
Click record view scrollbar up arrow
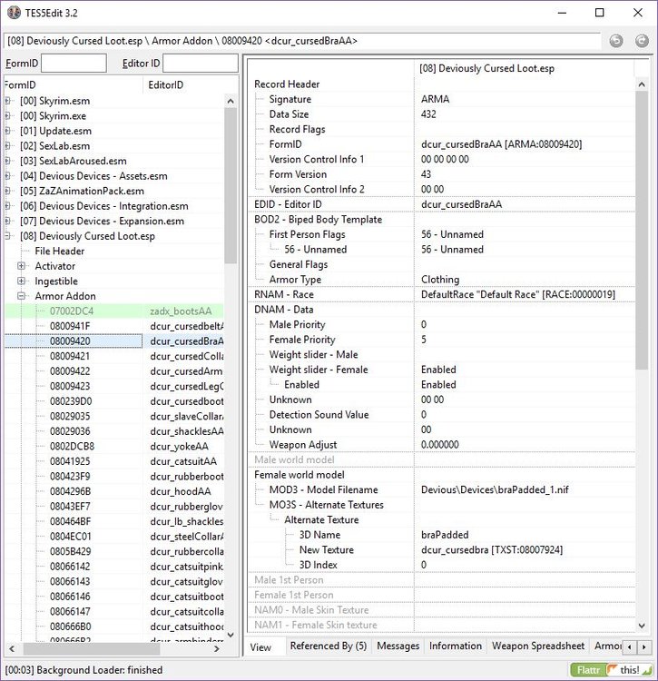tap(642, 84)
